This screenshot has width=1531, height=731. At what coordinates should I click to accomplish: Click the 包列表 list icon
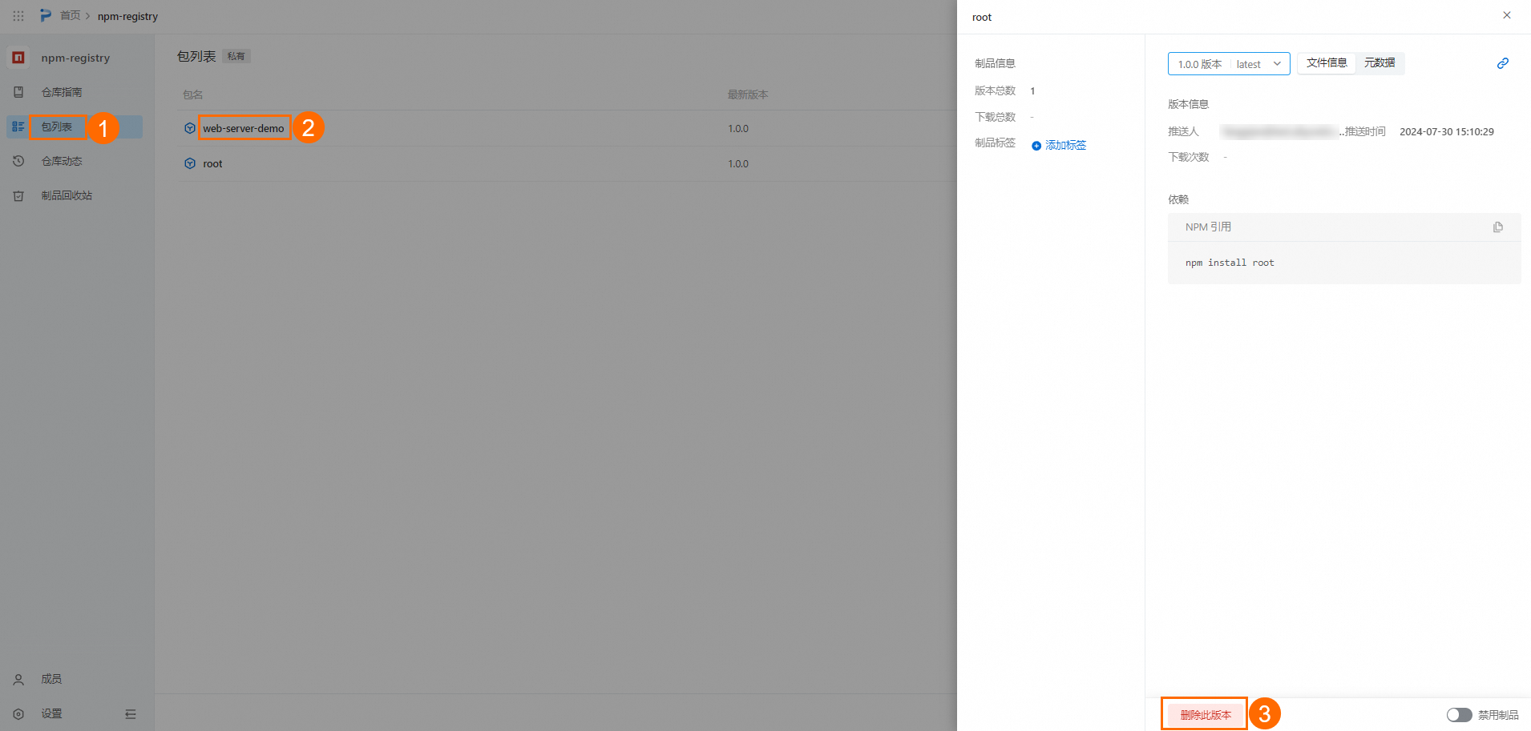(x=18, y=127)
